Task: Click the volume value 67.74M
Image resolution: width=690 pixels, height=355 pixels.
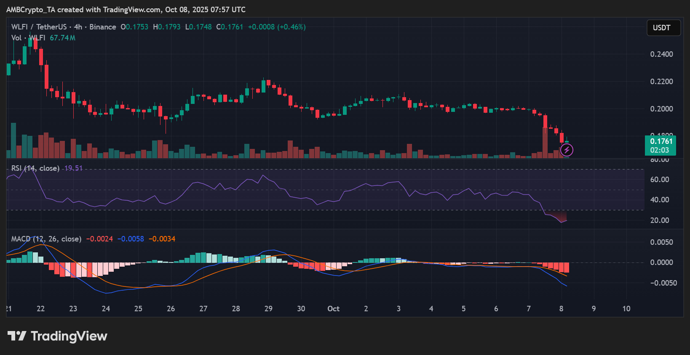Action: click(x=63, y=38)
